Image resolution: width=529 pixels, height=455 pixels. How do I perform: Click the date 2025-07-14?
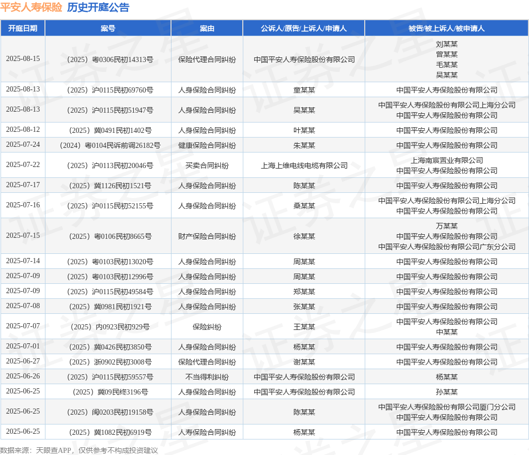click(23, 261)
